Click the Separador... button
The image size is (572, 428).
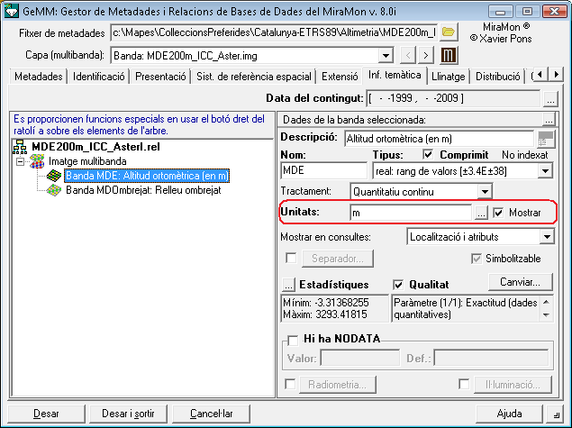click(338, 259)
